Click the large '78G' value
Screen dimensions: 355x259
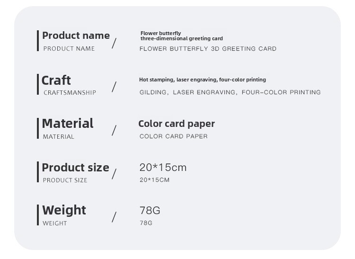150,210
